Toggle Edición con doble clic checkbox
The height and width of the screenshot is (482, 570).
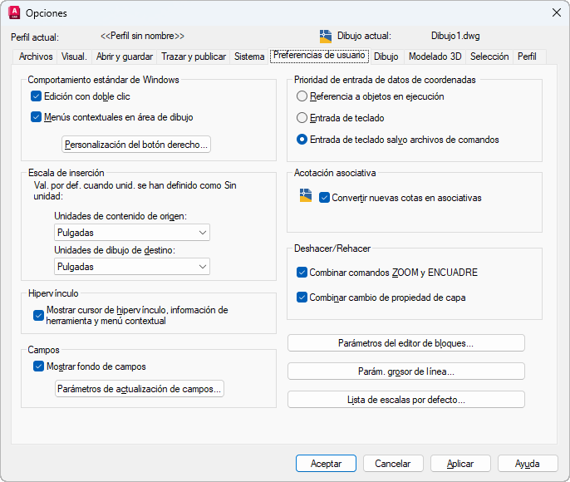tap(37, 96)
